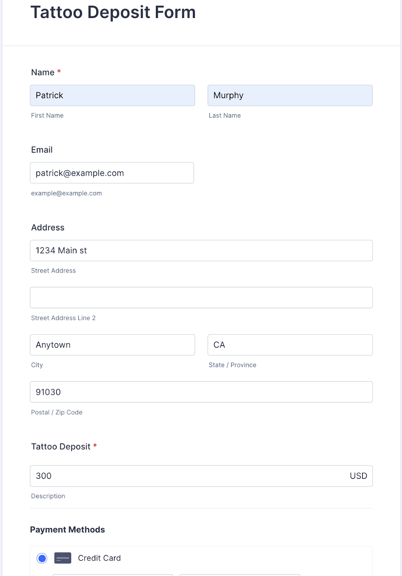
Task: Focus the Email input field
Action: (112, 173)
